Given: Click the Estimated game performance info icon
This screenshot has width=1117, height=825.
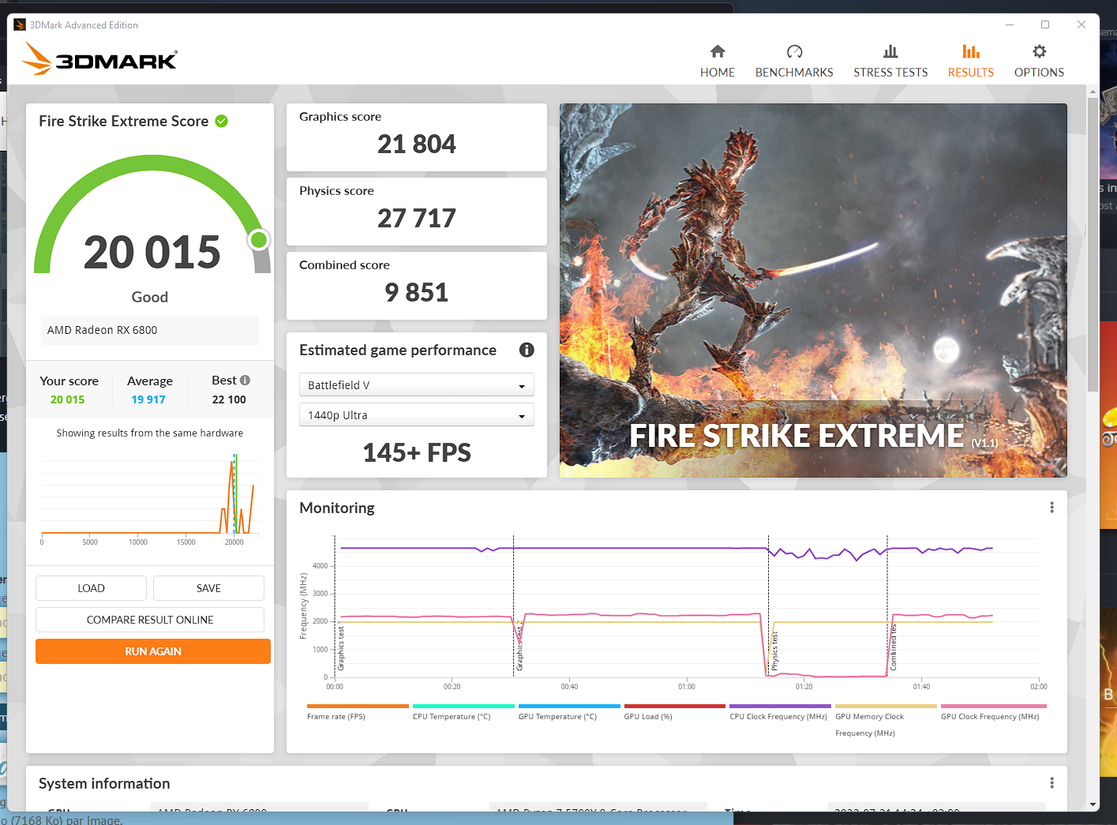Looking at the screenshot, I should click(527, 350).
